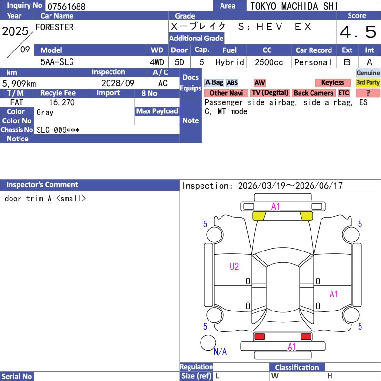Select the Docs Equips header cell
Screen dimensions: 381x381
(x=190, y=83)
